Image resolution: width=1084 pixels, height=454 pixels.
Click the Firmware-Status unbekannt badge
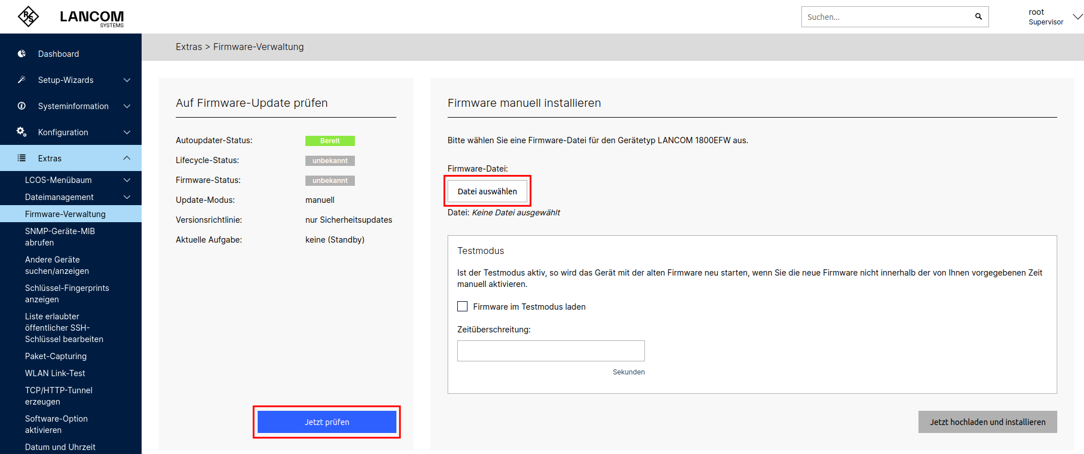(x=330, y=181)
